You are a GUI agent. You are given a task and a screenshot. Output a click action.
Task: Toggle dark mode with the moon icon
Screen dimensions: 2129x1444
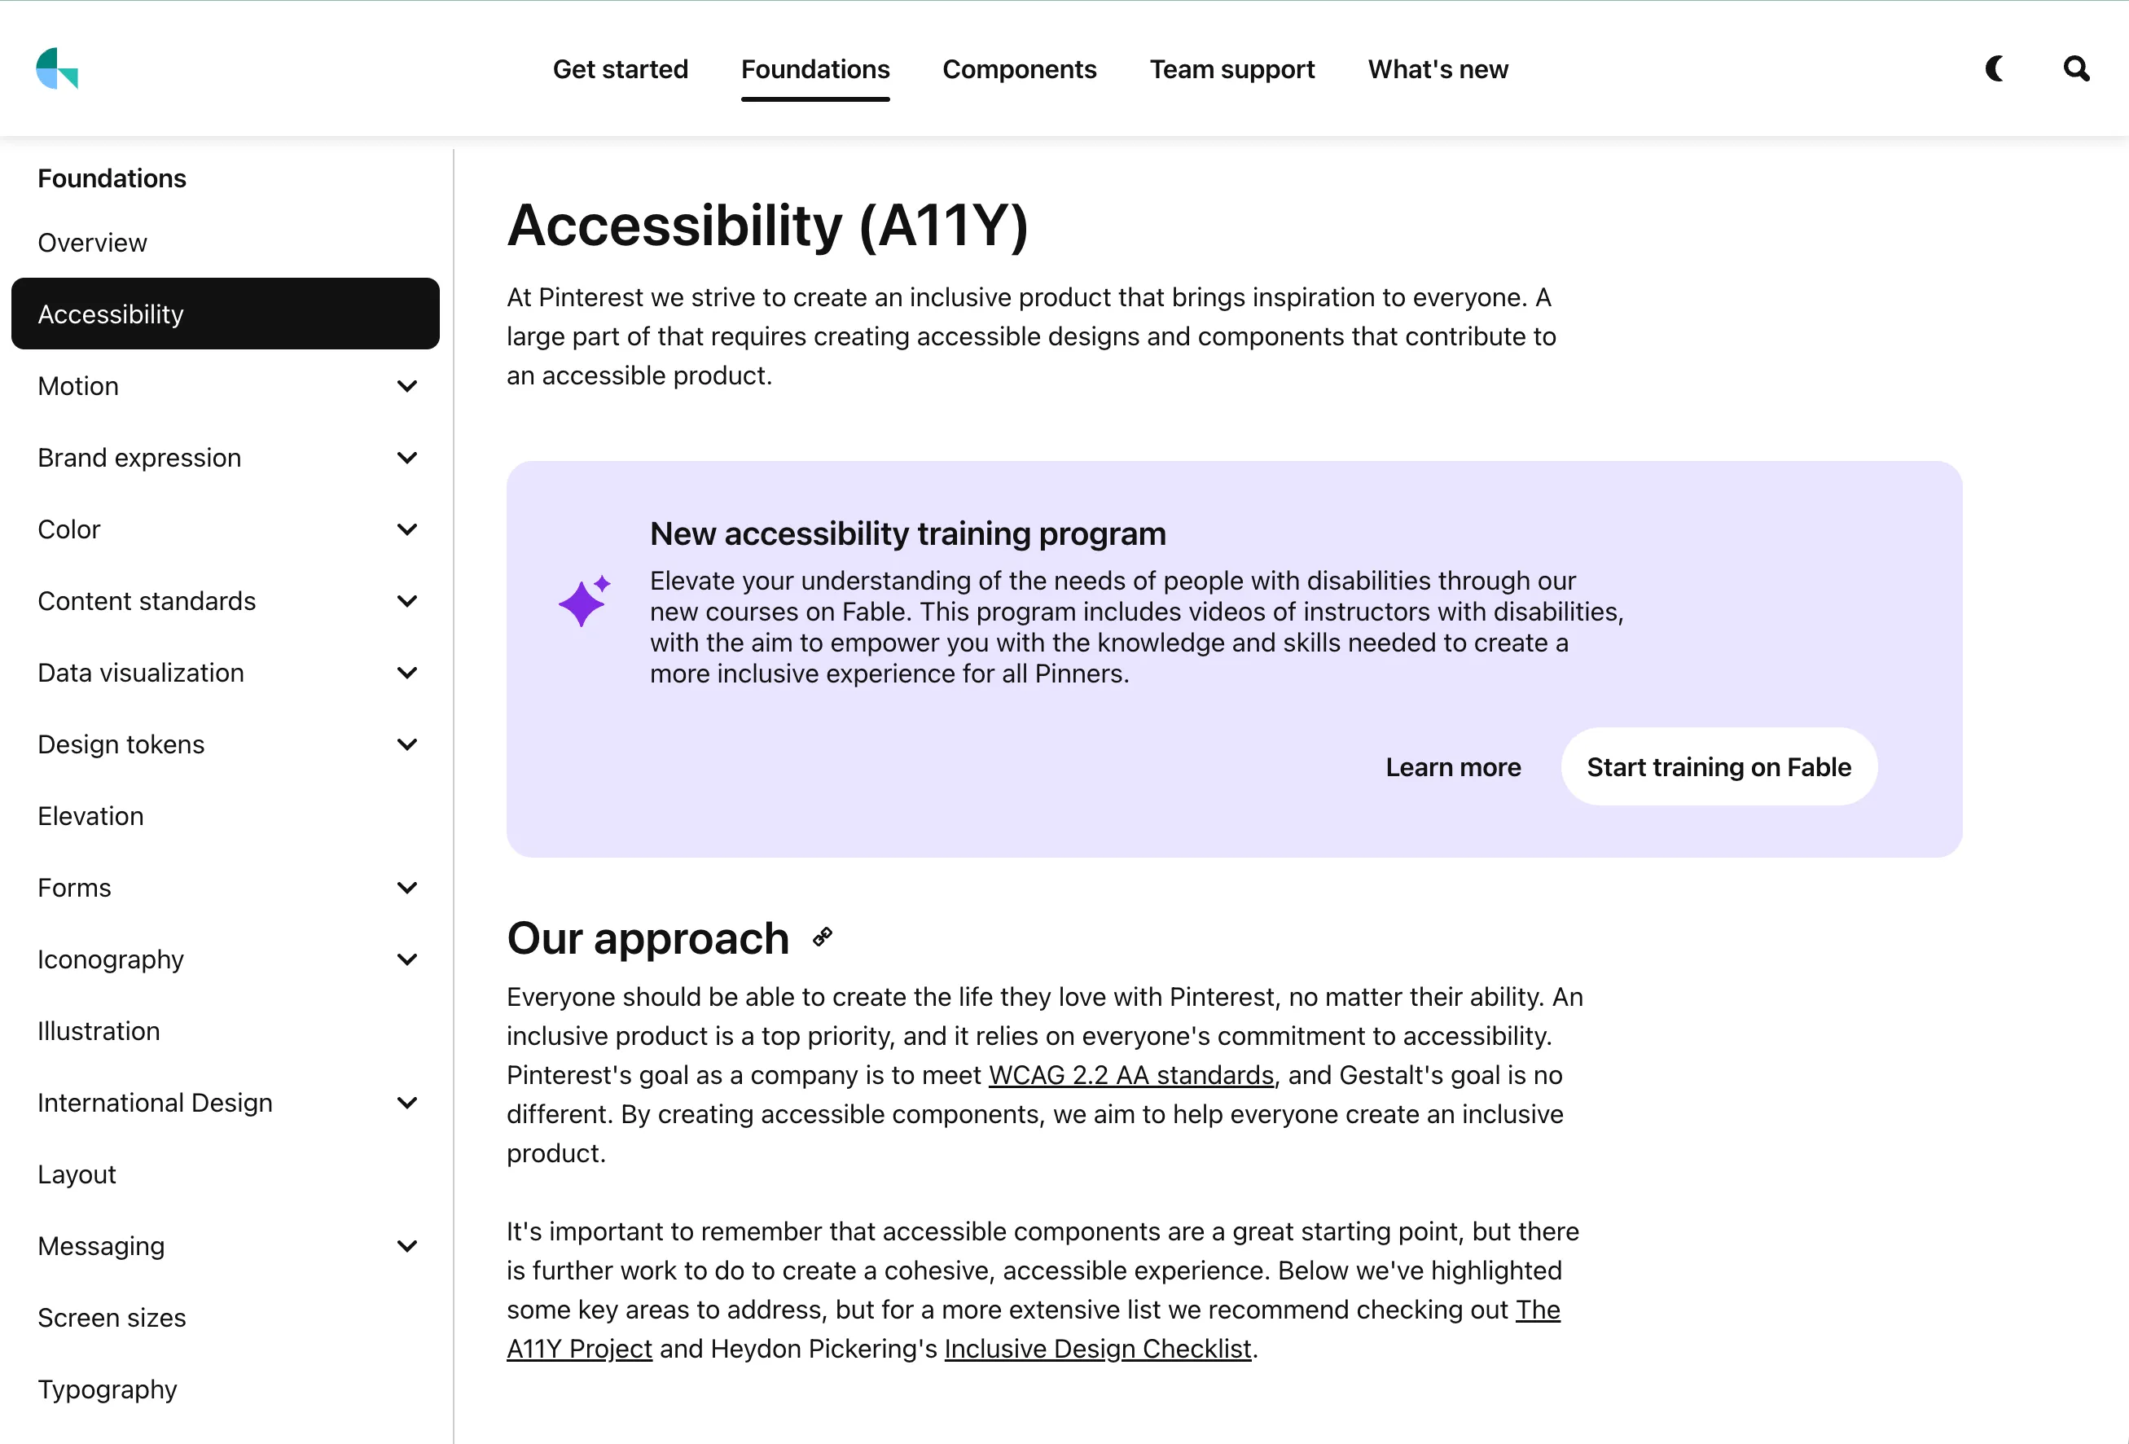click(x=1995, y=68)
